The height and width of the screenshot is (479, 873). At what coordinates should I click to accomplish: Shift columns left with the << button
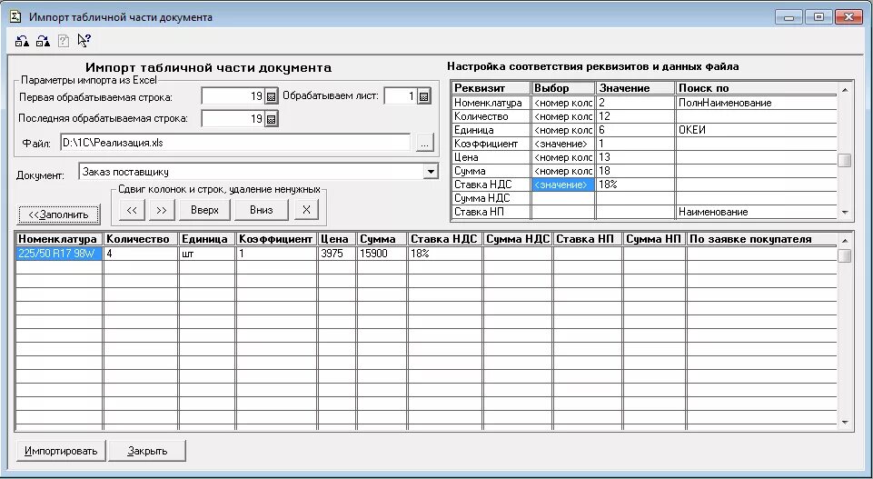(132, 210)
